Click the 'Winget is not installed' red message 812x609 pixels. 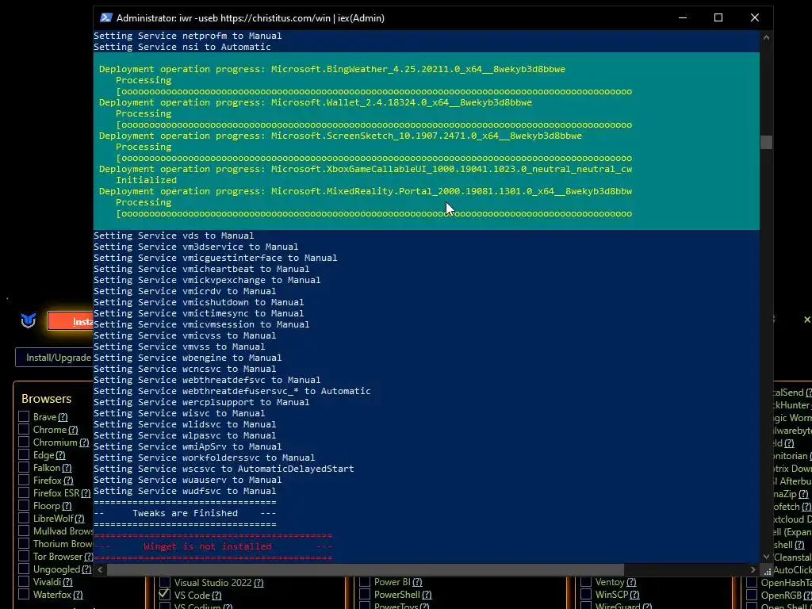pyautogui.click(x=208, y=546)
